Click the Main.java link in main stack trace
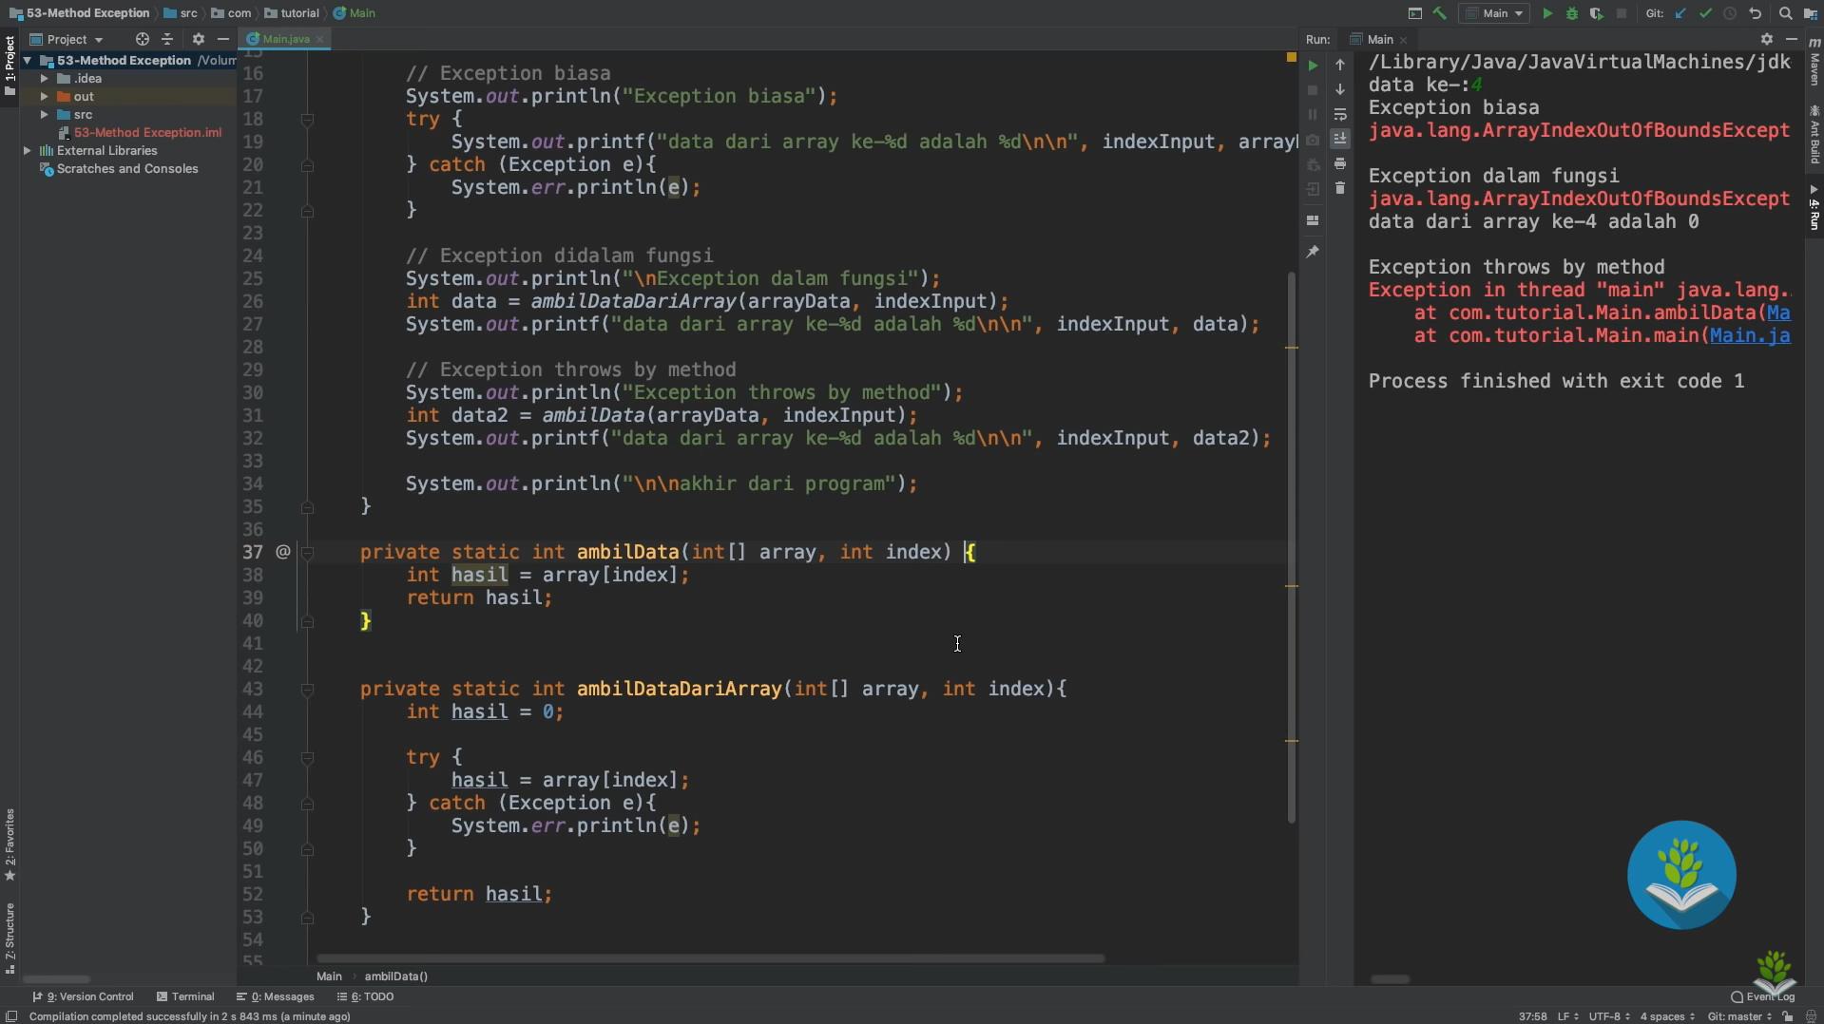 coord(1750,335)
